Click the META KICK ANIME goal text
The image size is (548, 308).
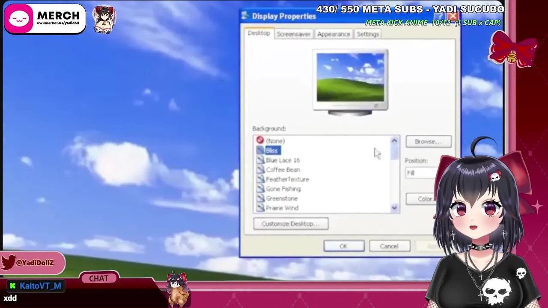433,22
